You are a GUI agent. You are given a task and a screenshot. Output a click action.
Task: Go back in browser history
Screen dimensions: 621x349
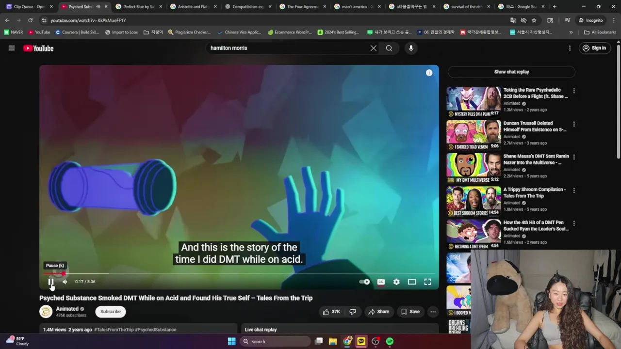coord(7,20)
